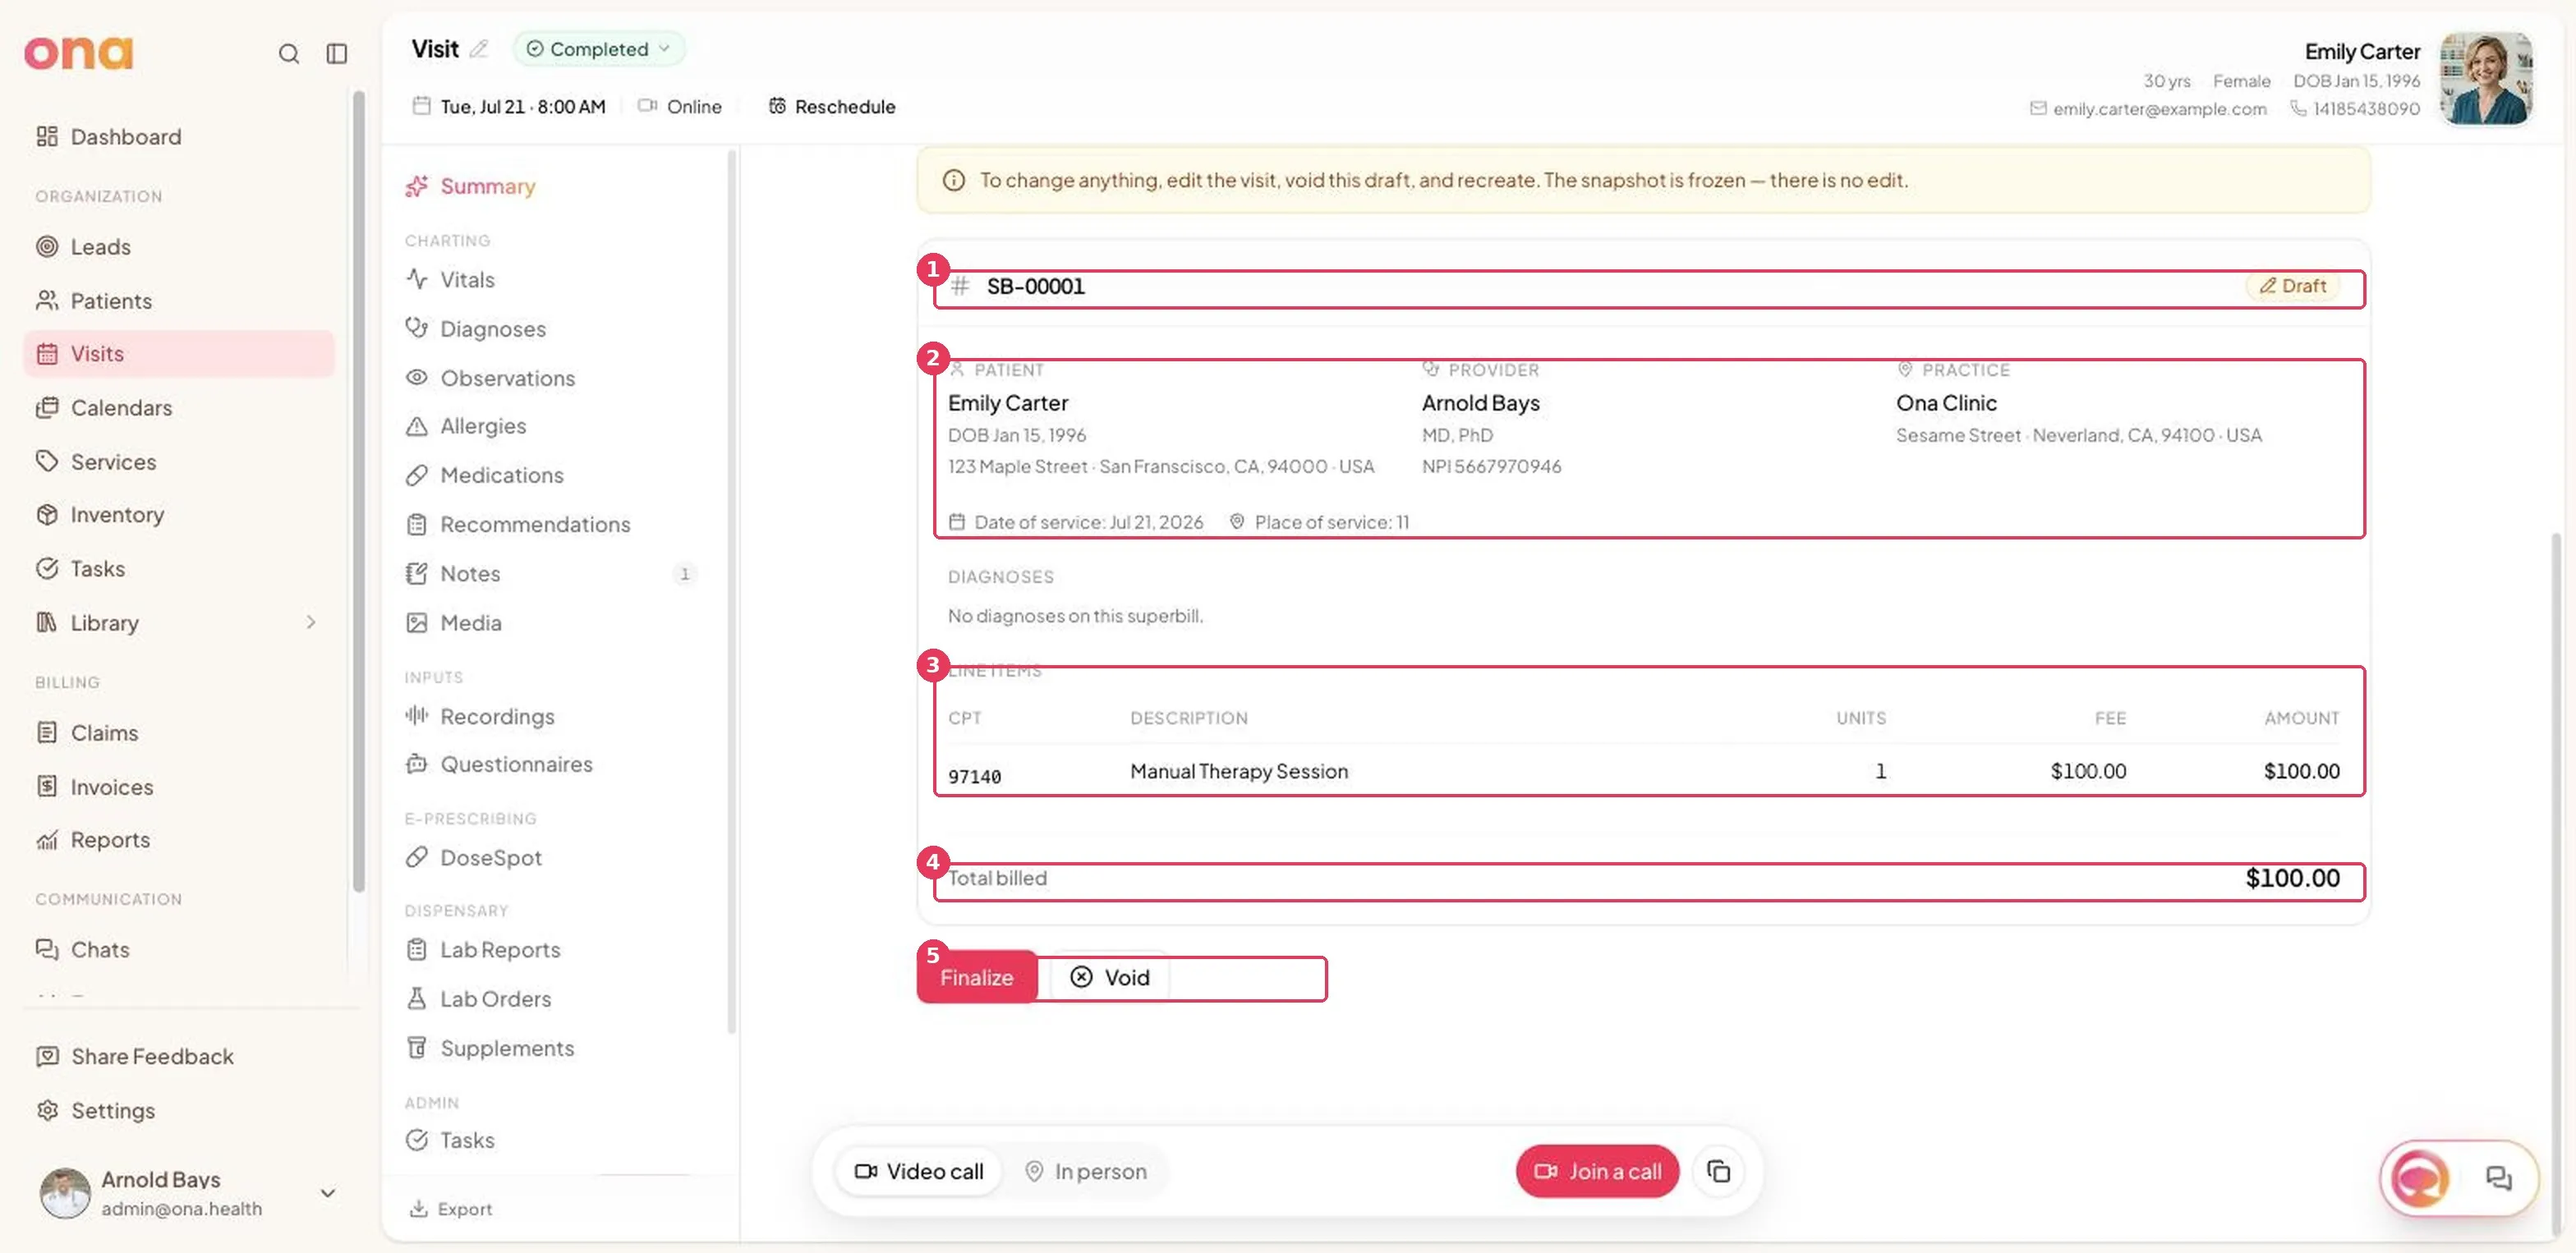Open Recordings section

(x=480, y=717)
